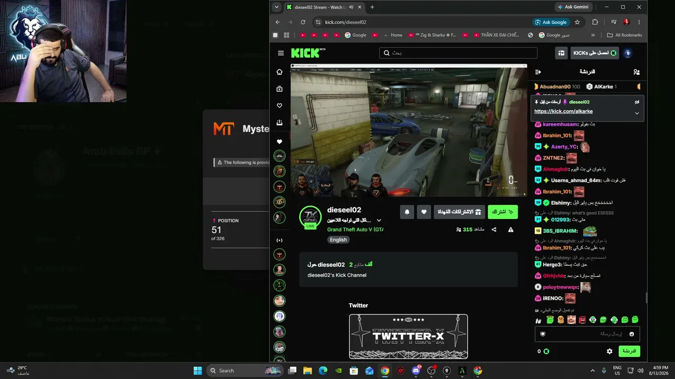Open the Twitter-X banner thumbnail
The width and height of the screenshot is (675, 379).
(x=408, y=336)
